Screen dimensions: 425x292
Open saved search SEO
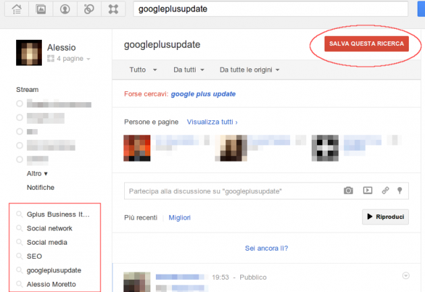pos(34,256)
